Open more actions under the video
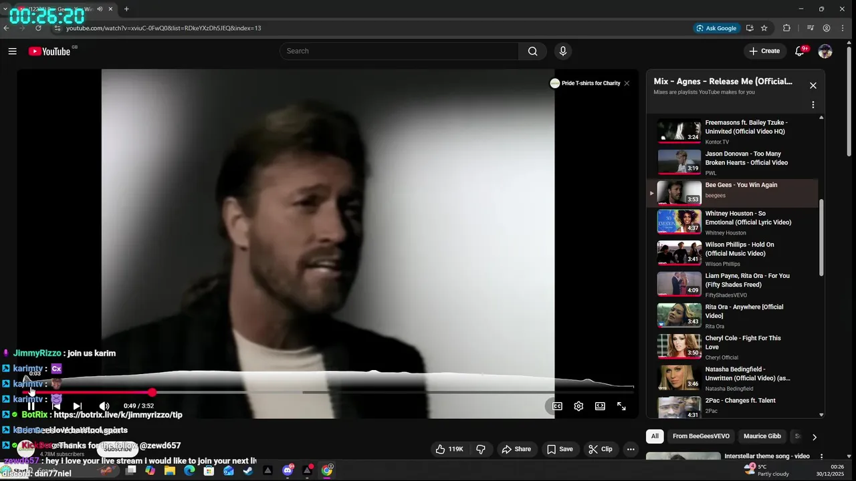The image size is (856, 481). 631,449
